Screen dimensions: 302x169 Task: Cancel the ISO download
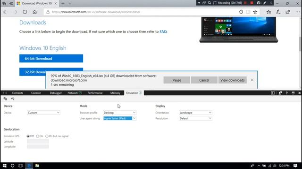click(x=204, y=80)
